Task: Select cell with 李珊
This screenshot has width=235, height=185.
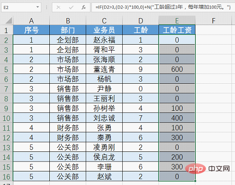Action: [x=104, y=167]
